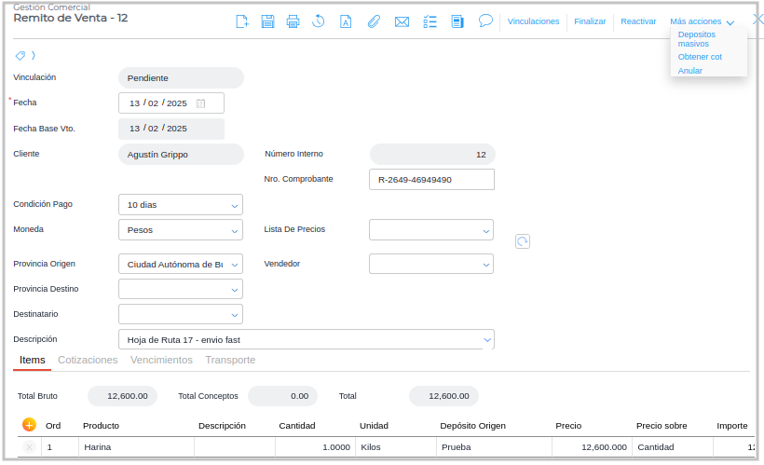The height and width of the screenshot is (465, 764).
Task: Open comments via the speech bubble icon
Action: [485, 21]
